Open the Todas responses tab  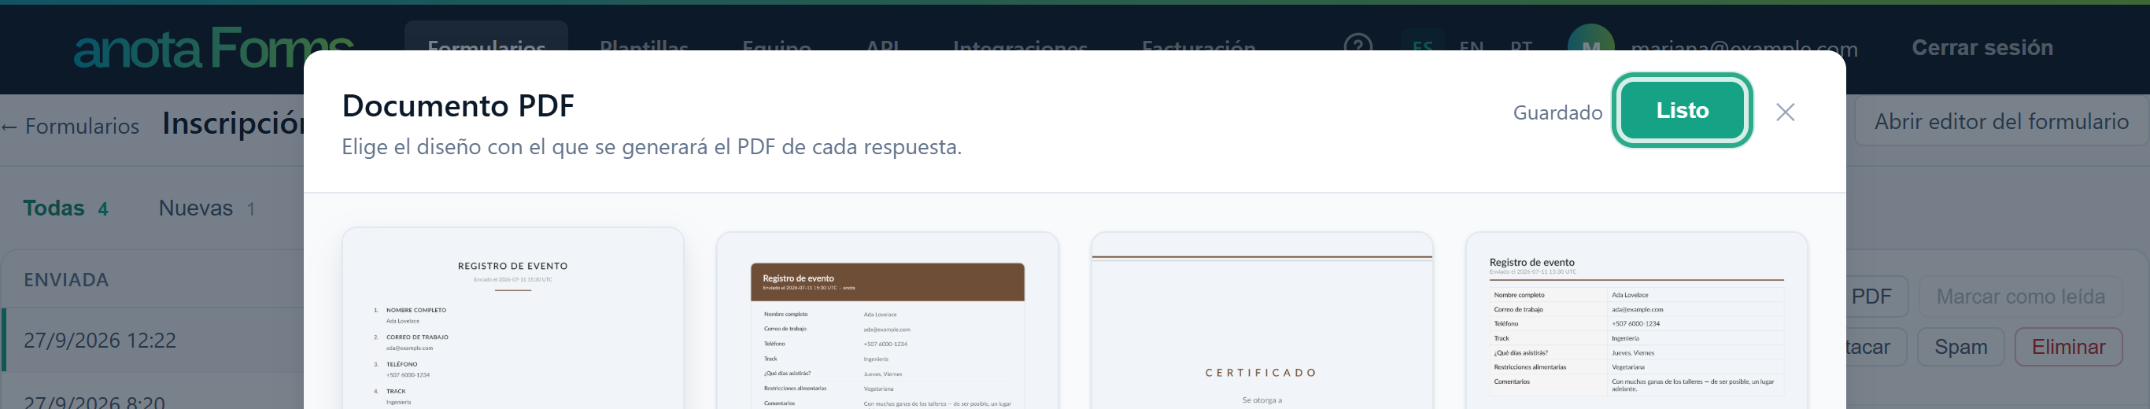65,208
